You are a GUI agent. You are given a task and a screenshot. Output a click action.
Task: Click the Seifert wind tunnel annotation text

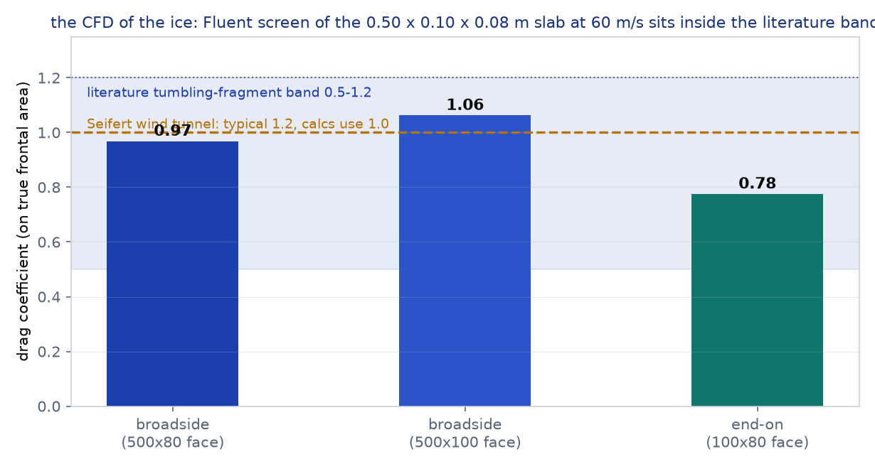point(238,124)
